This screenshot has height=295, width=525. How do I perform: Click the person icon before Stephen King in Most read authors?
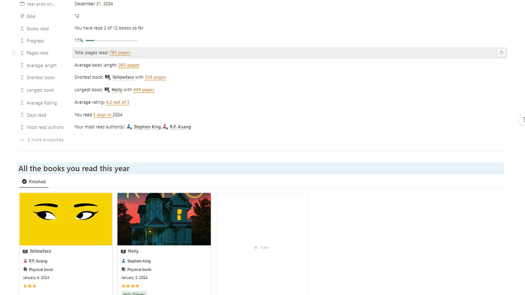point(129,127)
